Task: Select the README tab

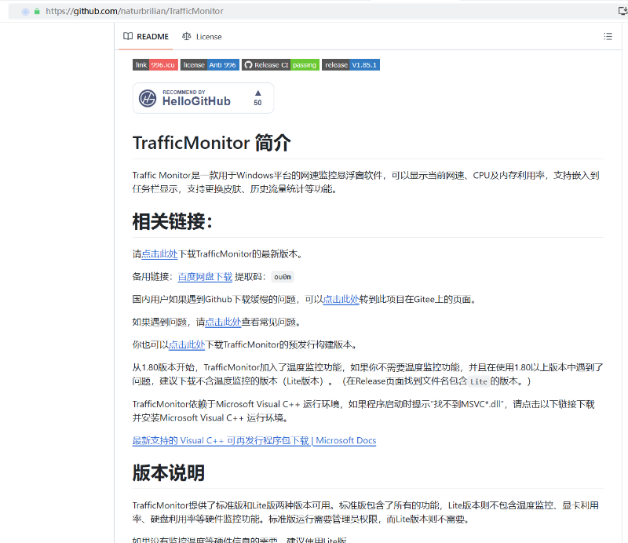Action: [x=152, y=36]
